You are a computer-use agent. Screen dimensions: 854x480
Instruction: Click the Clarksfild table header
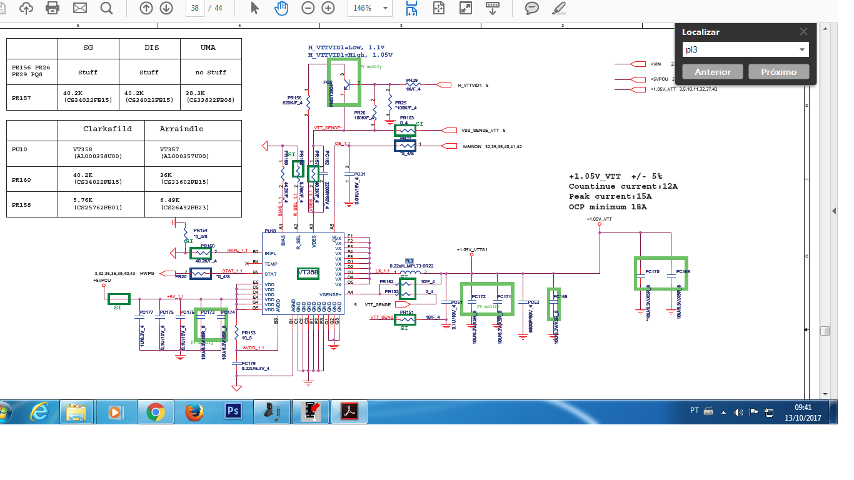108,129
